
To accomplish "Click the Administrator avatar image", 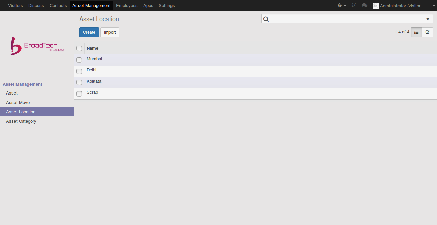I will point(375,6).
